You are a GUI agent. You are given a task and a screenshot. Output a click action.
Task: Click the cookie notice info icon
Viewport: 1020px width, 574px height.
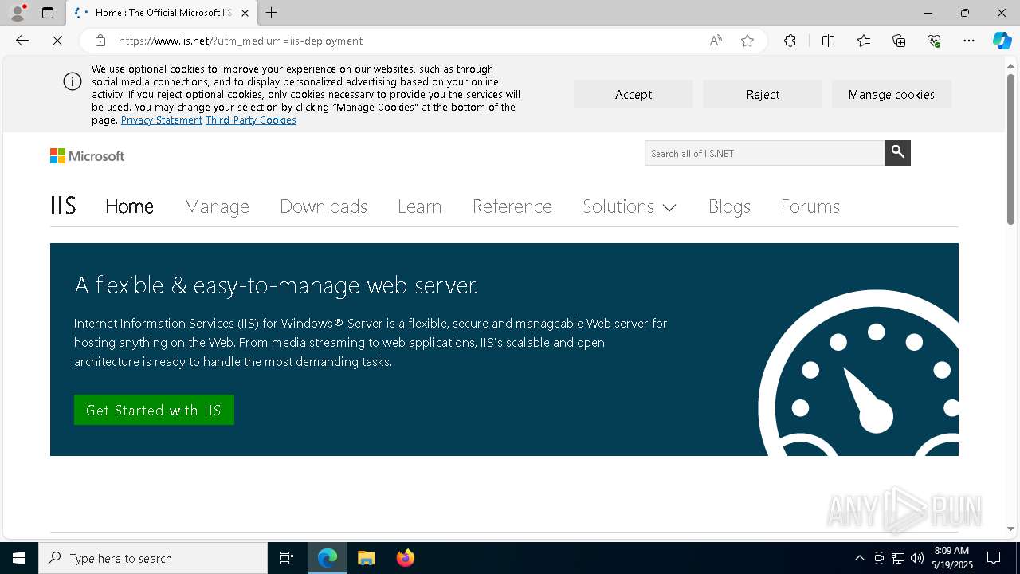[x=73, y=81]
